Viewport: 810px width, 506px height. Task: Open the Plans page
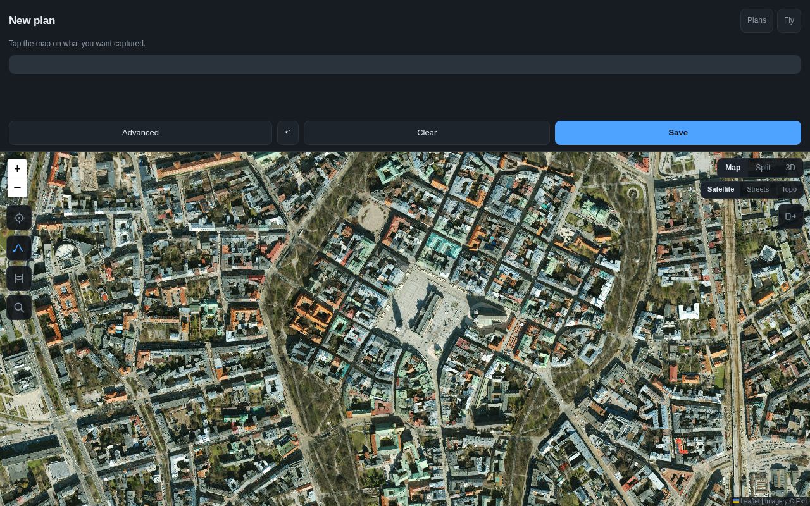[757, 21]
